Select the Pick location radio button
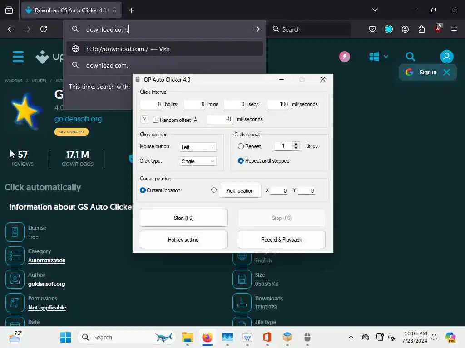 click(214, 190)
